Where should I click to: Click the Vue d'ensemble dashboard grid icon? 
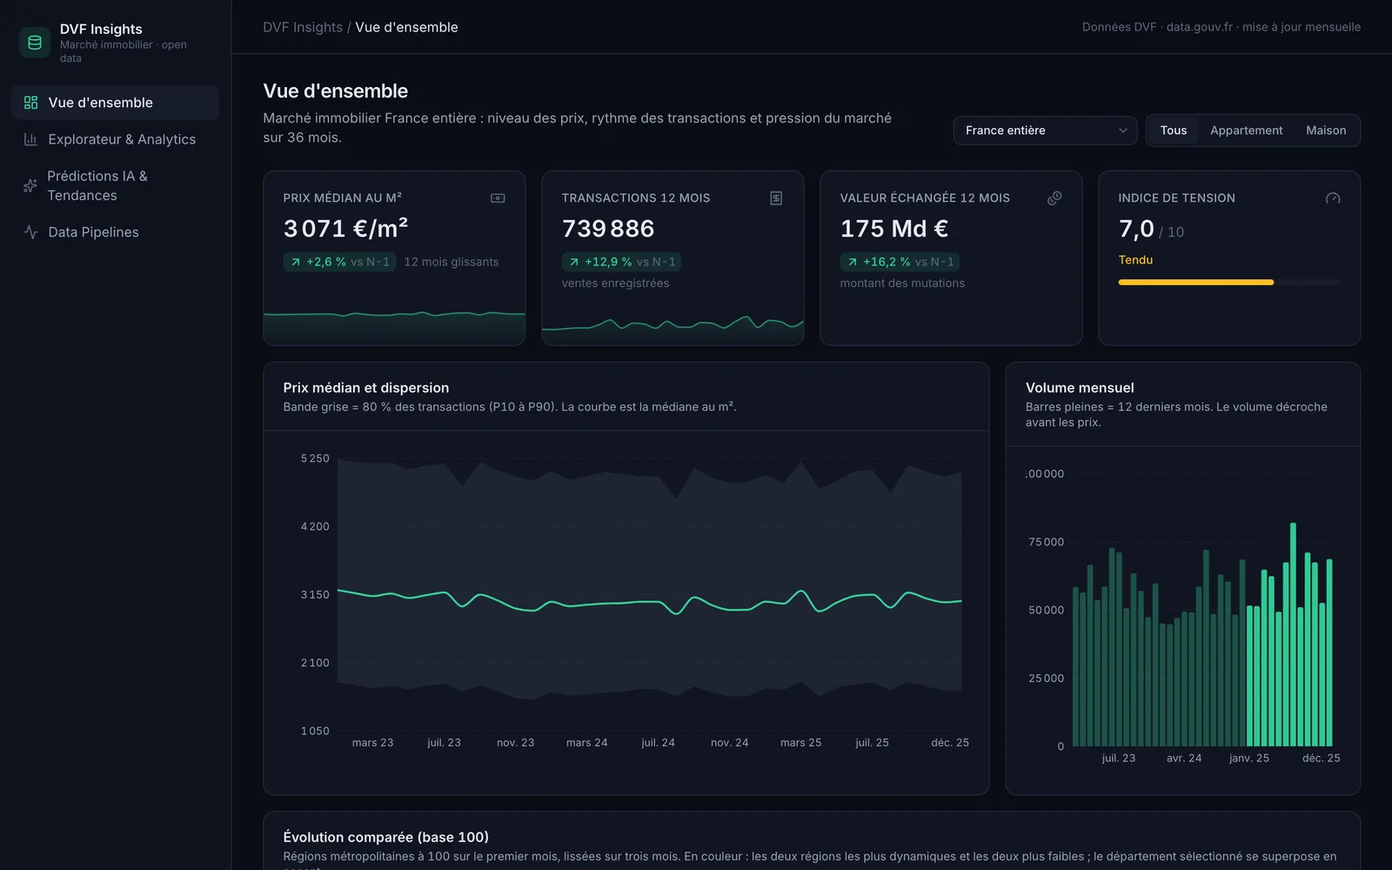tap(31, 103)
